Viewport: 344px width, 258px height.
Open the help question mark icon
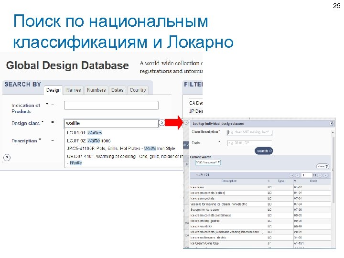point(7,158)
